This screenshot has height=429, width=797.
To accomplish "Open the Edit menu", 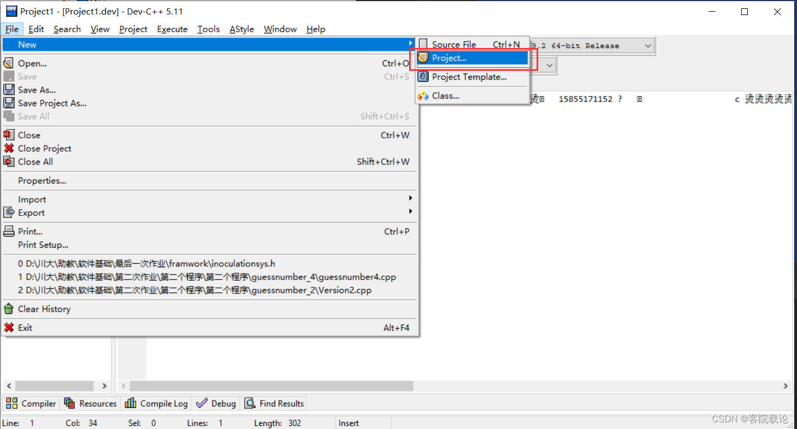I will (x=36, y=29).
